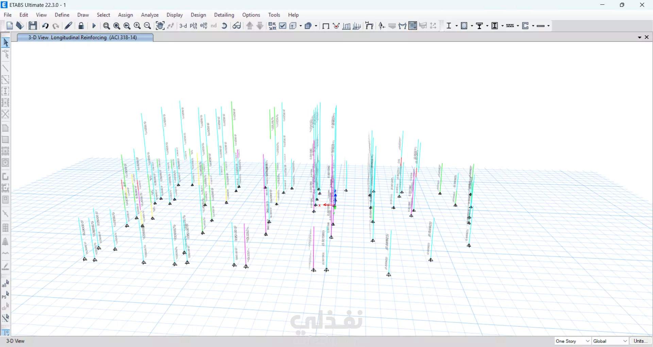Expand steel joist design dropdown arrow
The image size is (653, 347).
518,26
